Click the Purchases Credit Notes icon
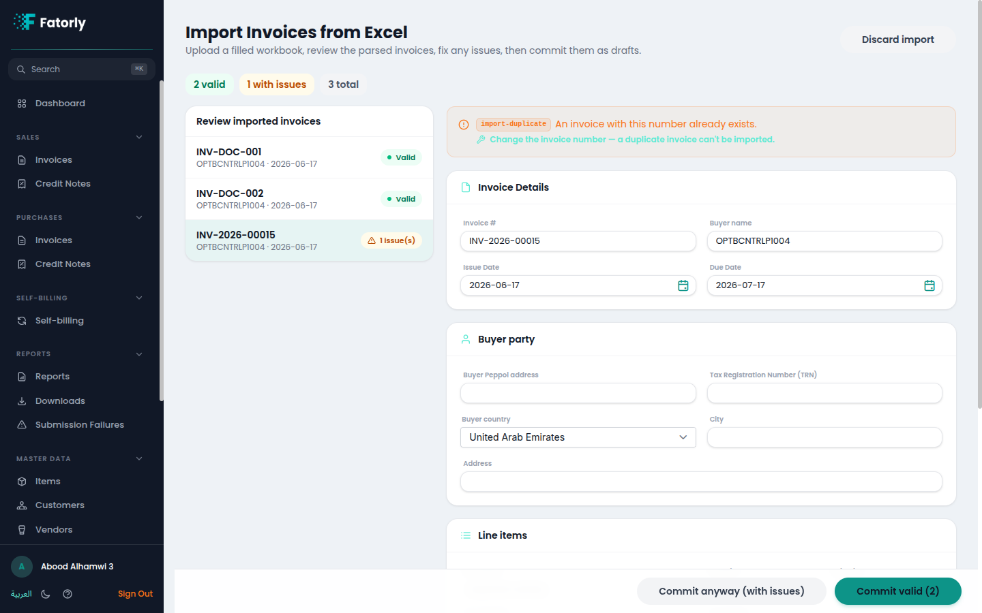Image resolution: width=982 pixels, height=613 pixels. 22,264
